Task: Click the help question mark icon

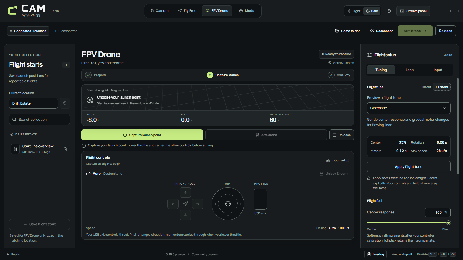Action: pos(389,11)
